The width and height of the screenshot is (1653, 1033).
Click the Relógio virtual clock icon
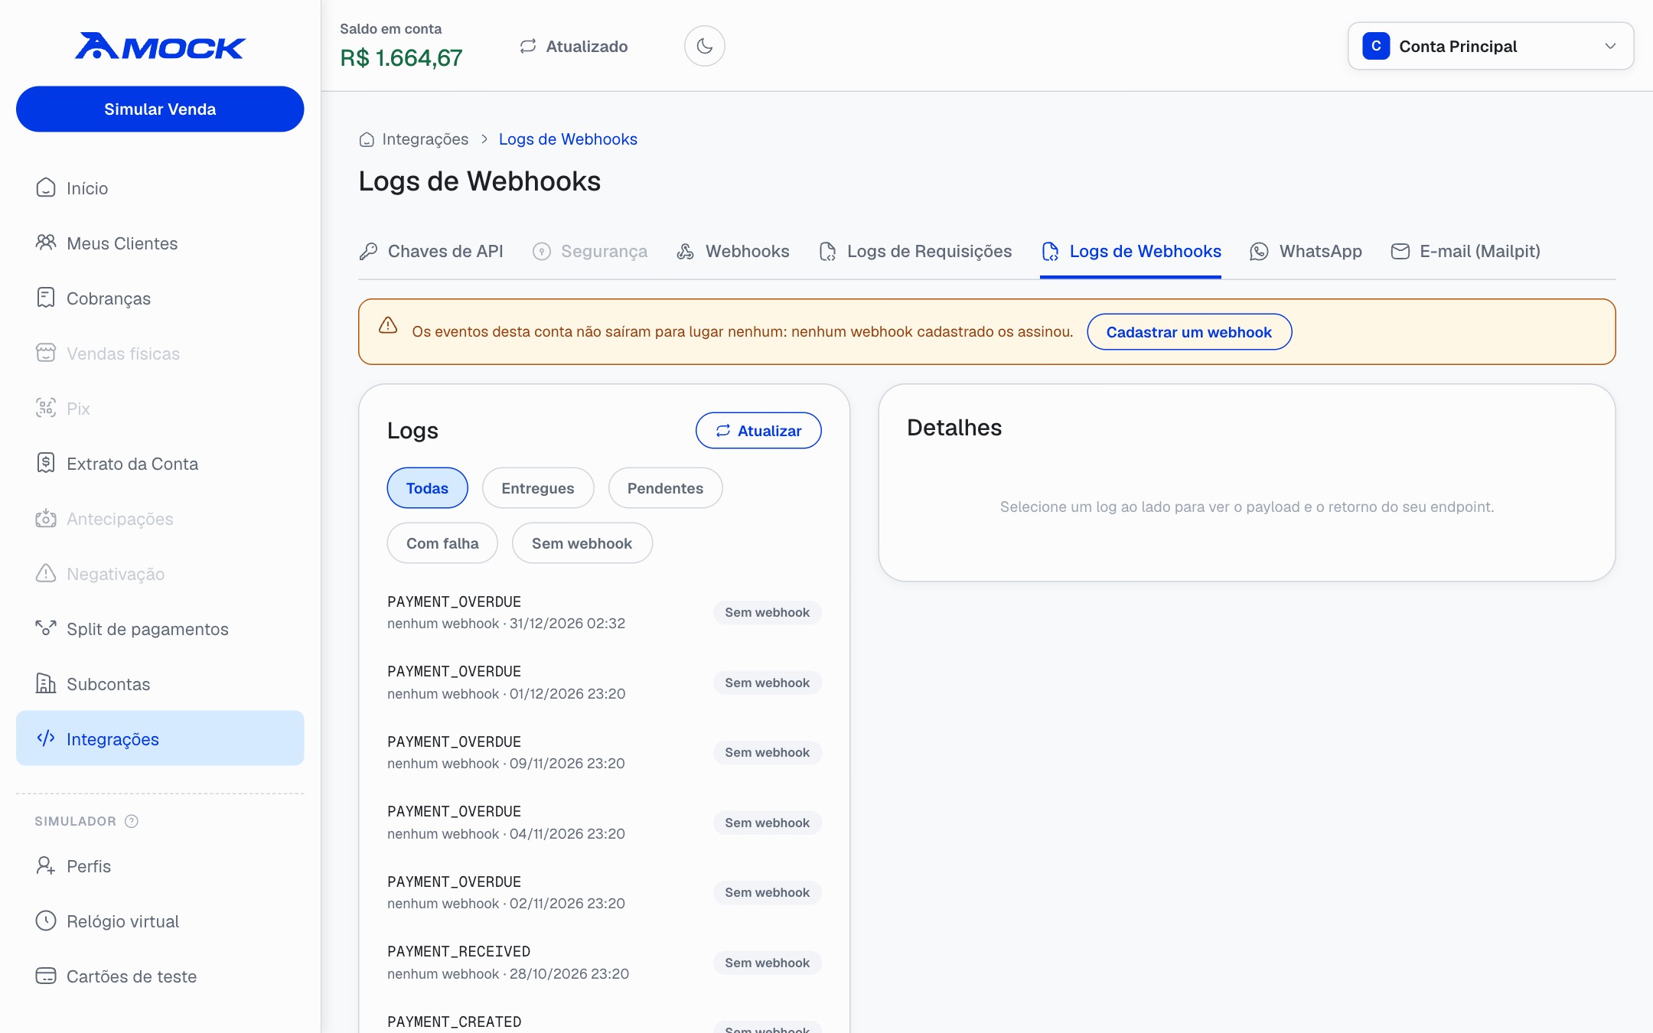point(46,921)
